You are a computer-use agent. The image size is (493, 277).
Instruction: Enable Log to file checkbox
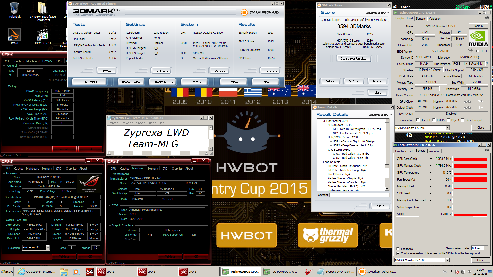click(x=398, y=249)
